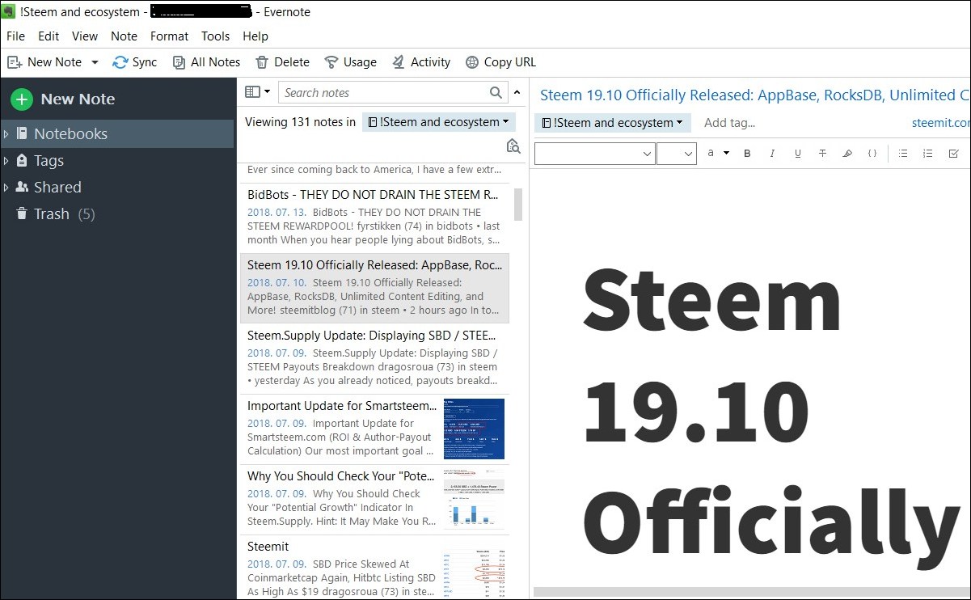Image resolution: width=971 pixels, height=600 pixels.
Task: Open the note list view options icon
Action: (257, 92)
